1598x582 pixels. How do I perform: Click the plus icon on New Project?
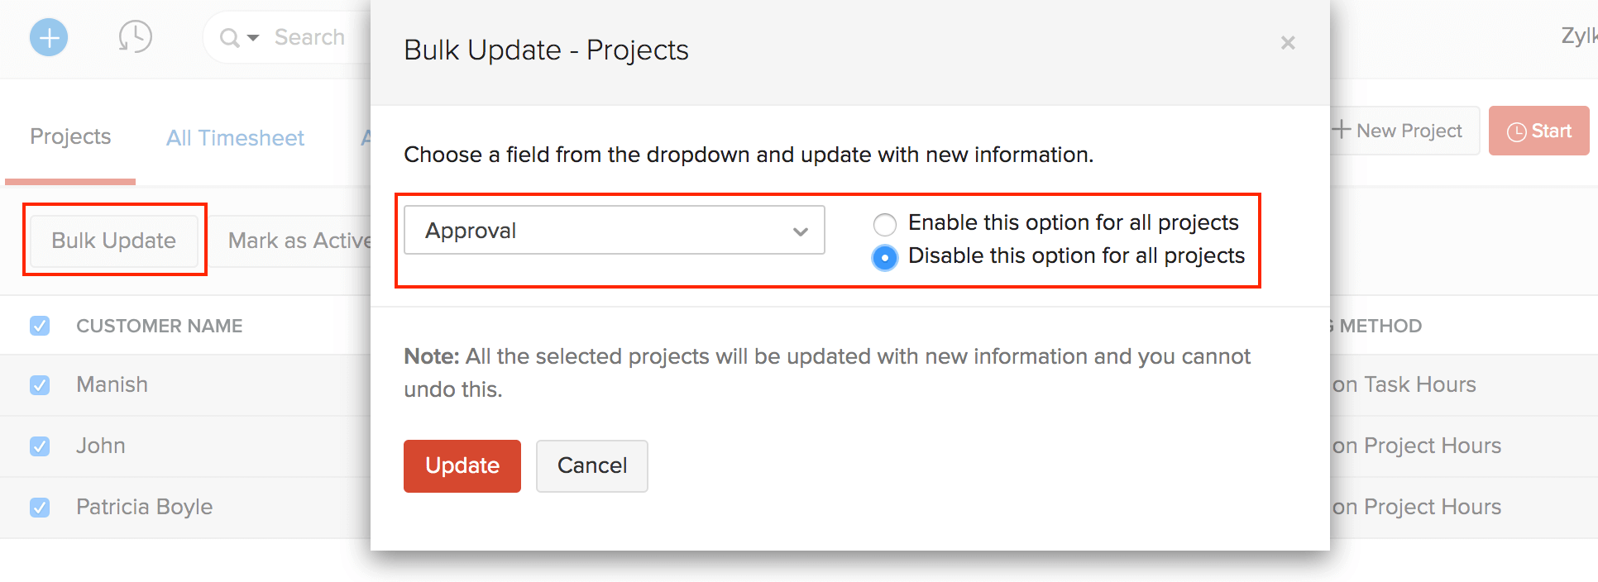pos(1342,129)
